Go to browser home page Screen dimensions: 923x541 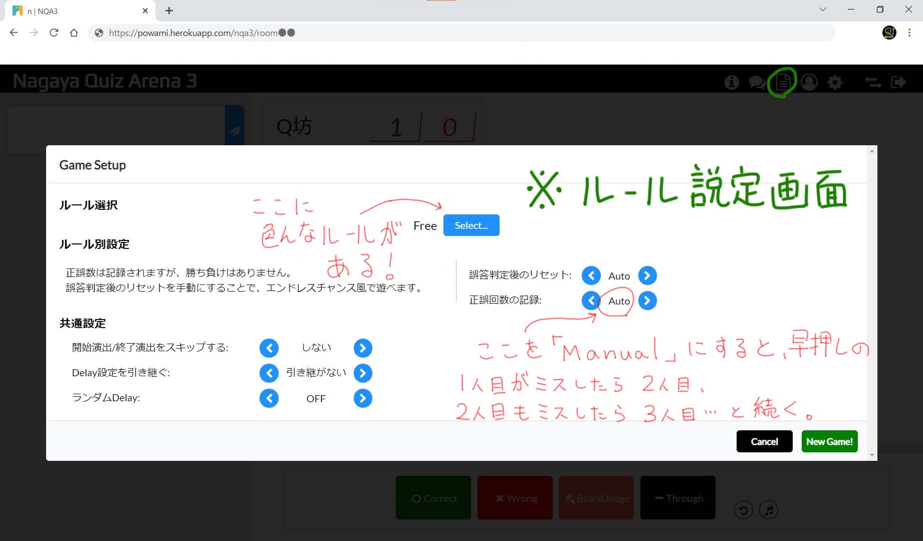coord(74,33)
